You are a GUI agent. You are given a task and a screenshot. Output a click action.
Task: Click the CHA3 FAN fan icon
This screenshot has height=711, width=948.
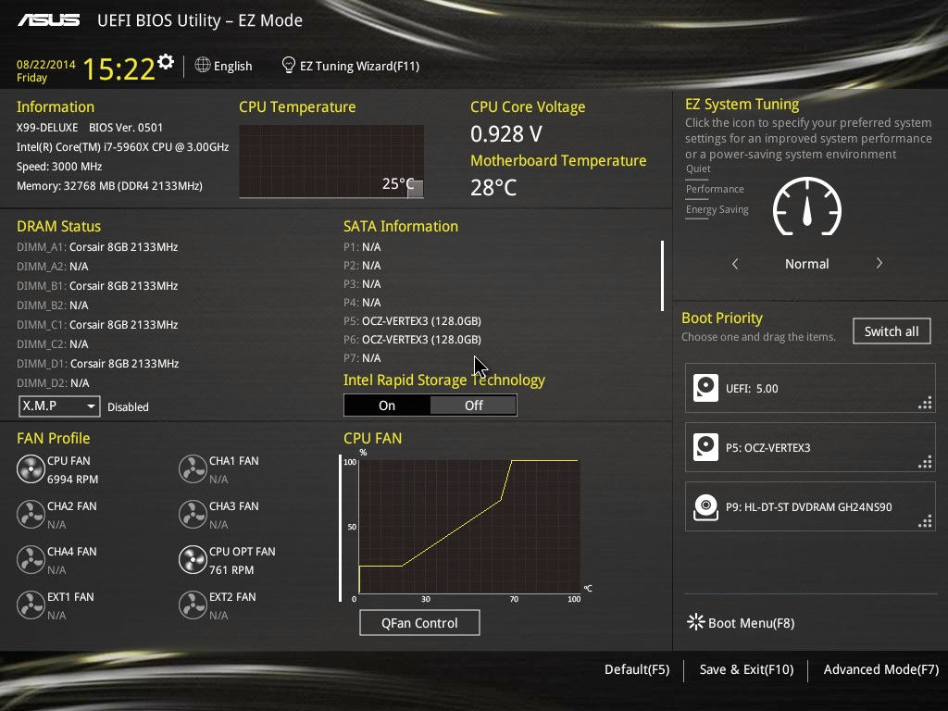(x=193, y=515)
